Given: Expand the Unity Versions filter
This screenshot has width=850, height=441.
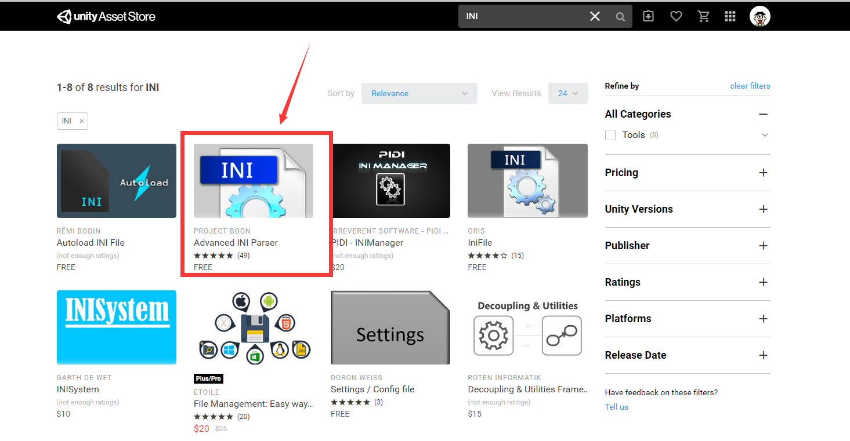Looking at the screenshot, I should 763,209.
